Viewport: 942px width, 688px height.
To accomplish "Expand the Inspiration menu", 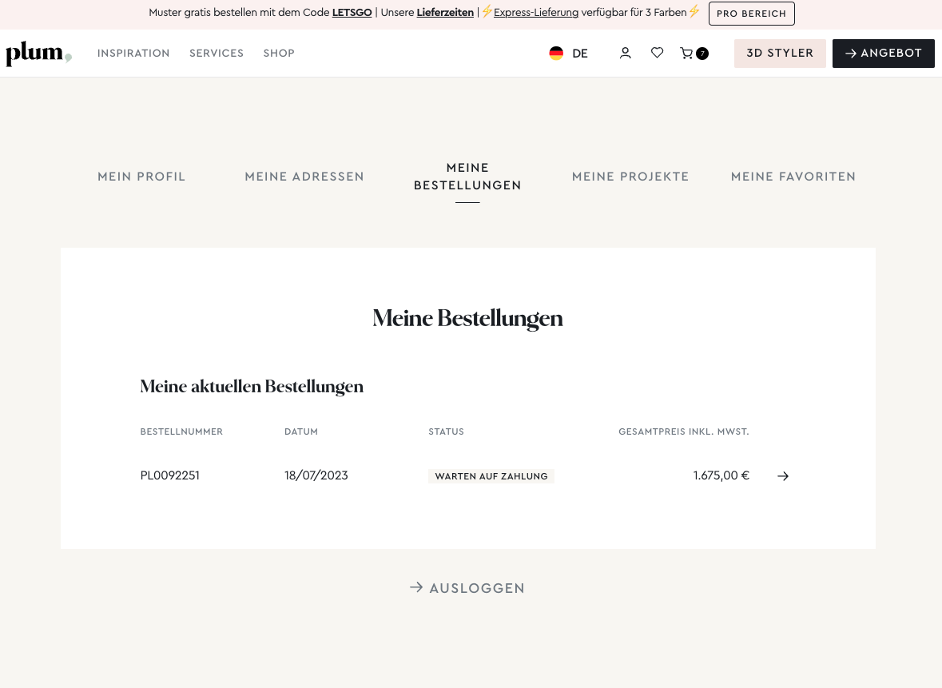I will pyautogui.click(x=133, y=54).
